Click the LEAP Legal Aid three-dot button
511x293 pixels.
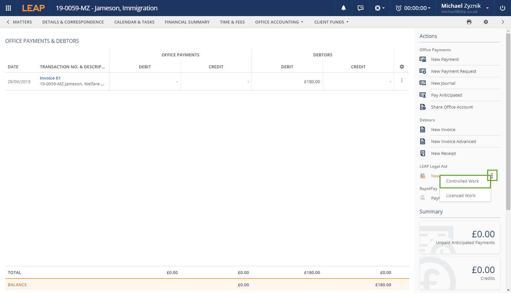(x=492, y=175)
